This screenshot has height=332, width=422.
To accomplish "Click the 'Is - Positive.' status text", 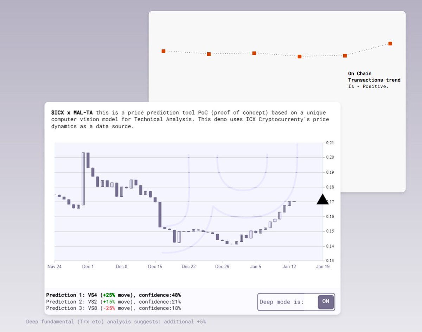I will tap(368, 86).
